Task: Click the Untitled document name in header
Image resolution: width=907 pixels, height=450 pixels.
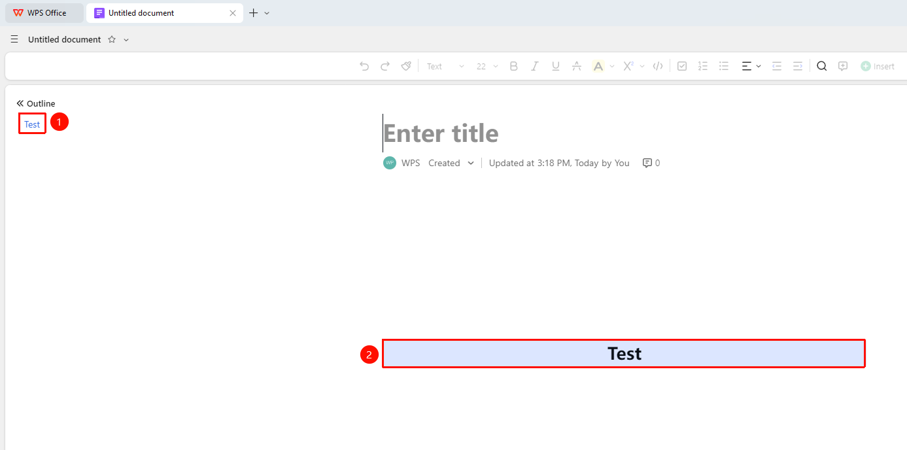Action: pyautogui.click(x=65, y=40)
